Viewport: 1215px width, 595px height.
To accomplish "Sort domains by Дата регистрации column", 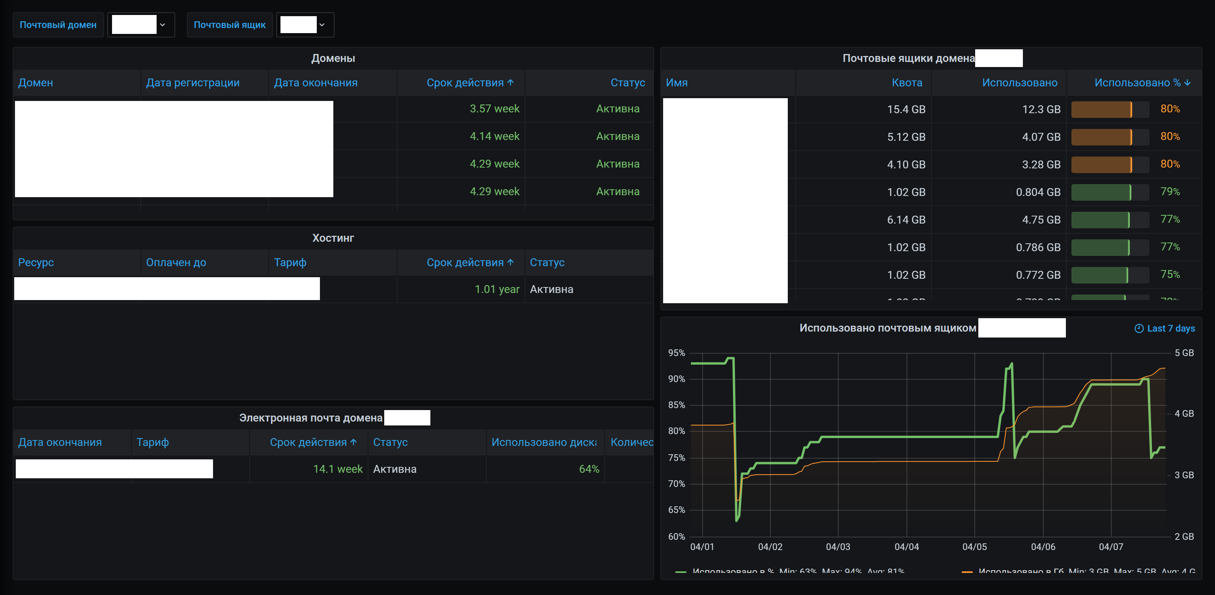I will click(x=193, y=82).
